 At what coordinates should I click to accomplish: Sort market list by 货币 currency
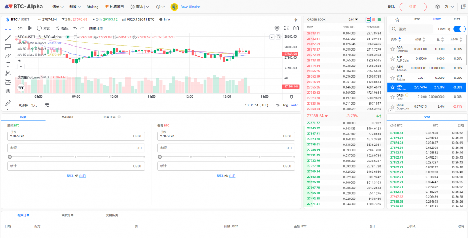point(396,39)
